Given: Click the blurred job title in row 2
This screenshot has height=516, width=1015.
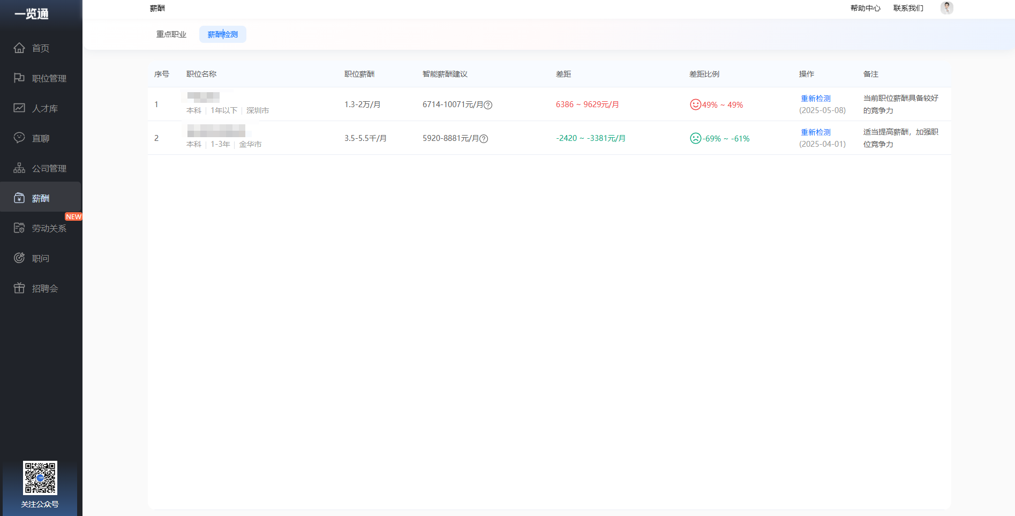Looking at the screenshot, I should pos(216,131).
